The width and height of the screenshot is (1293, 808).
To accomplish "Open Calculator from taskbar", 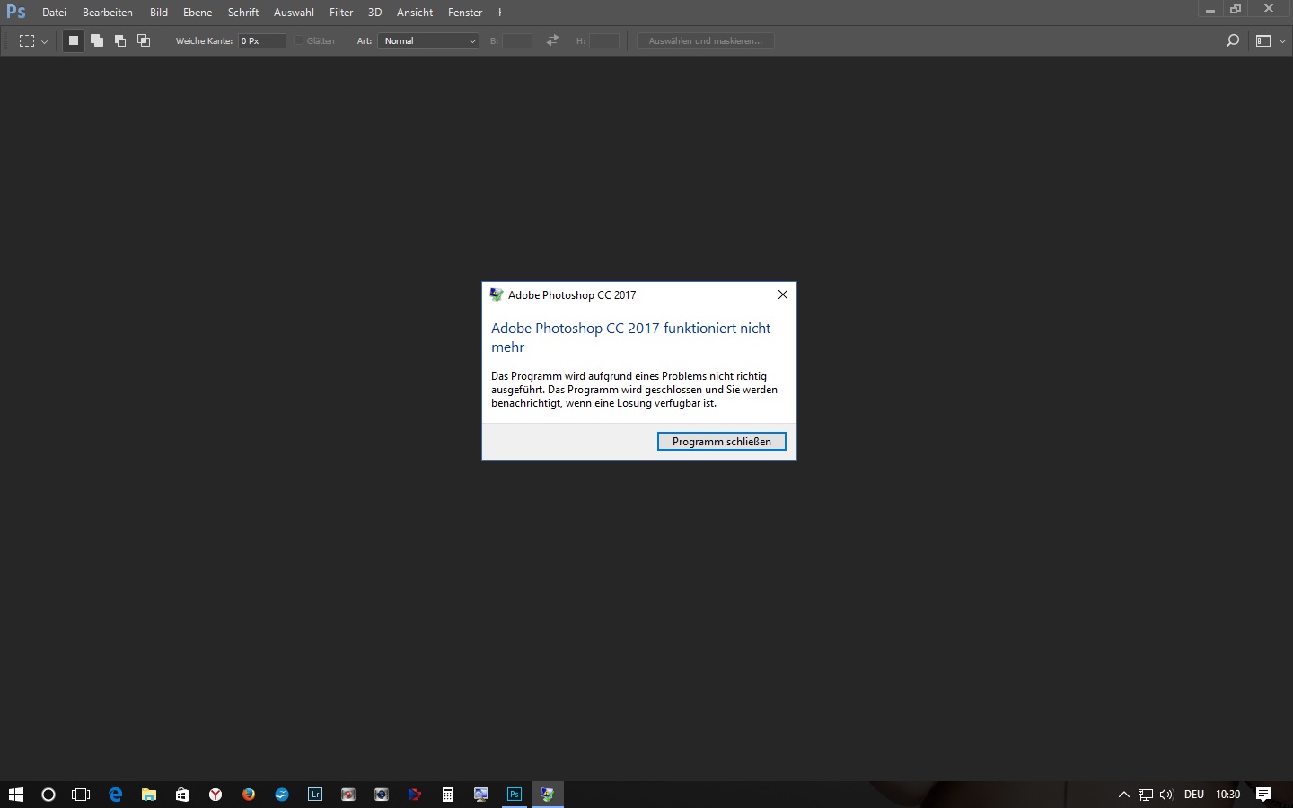I will click(x=448, y=795).
